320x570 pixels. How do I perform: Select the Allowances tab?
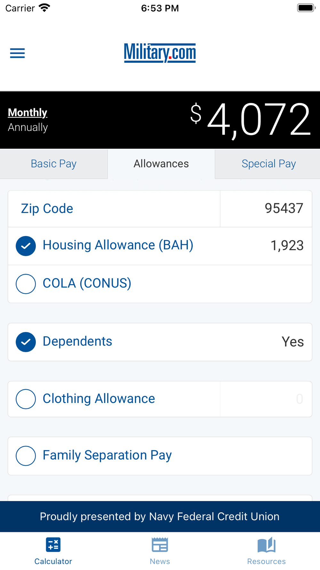click(161, 164)
